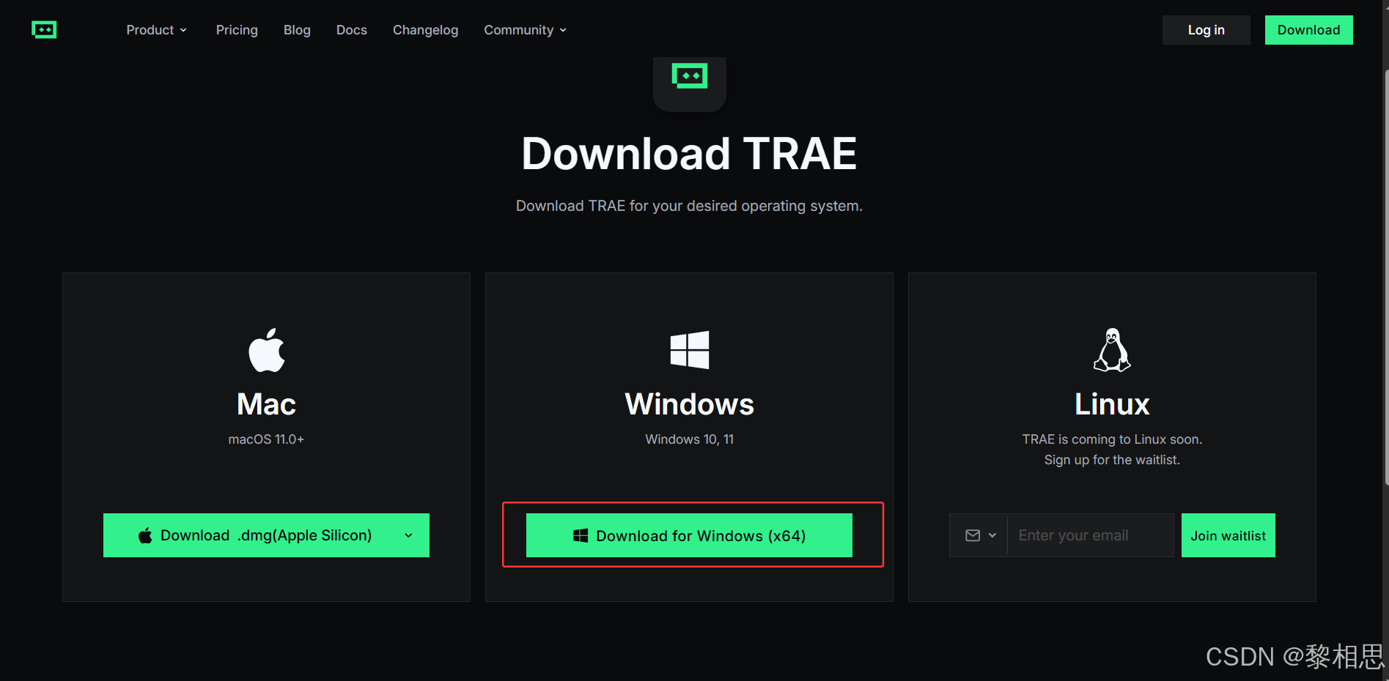Click the Mac heading text
This screenshot has width=1389, height=681.
pyautogui.click(x=266, y=404)
